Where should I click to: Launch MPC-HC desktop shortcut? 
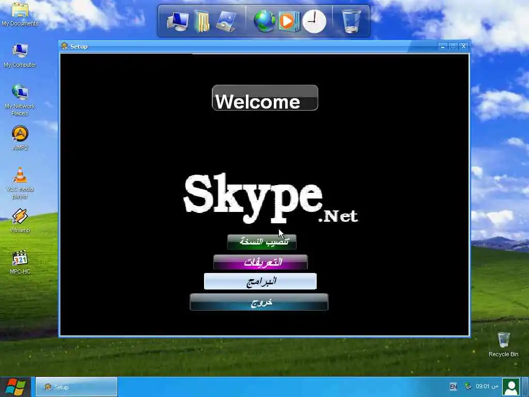(20, 262)
